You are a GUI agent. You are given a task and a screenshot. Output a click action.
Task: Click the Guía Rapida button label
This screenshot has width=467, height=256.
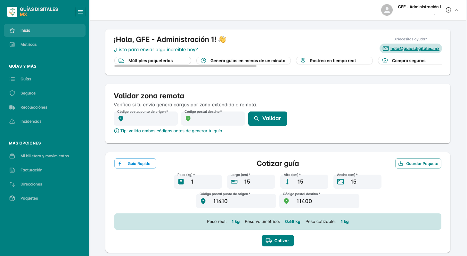click(x=139, y=163)
